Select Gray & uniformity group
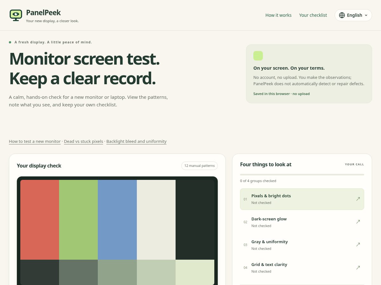 (302, 245)
